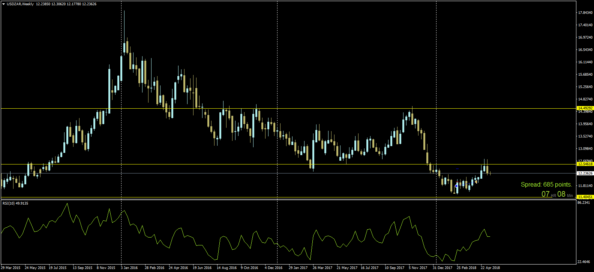The image size is (594, 272).
Task: Click the 8 Nov 2015 date label
Action: (x=106, y=268)
